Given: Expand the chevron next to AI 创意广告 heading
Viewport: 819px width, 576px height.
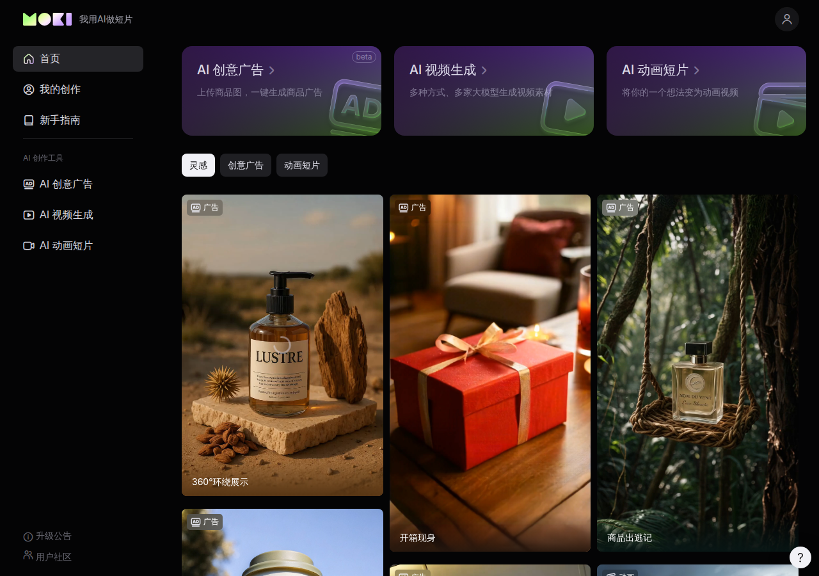Looking at the screenshot, I should click(272, 70).
